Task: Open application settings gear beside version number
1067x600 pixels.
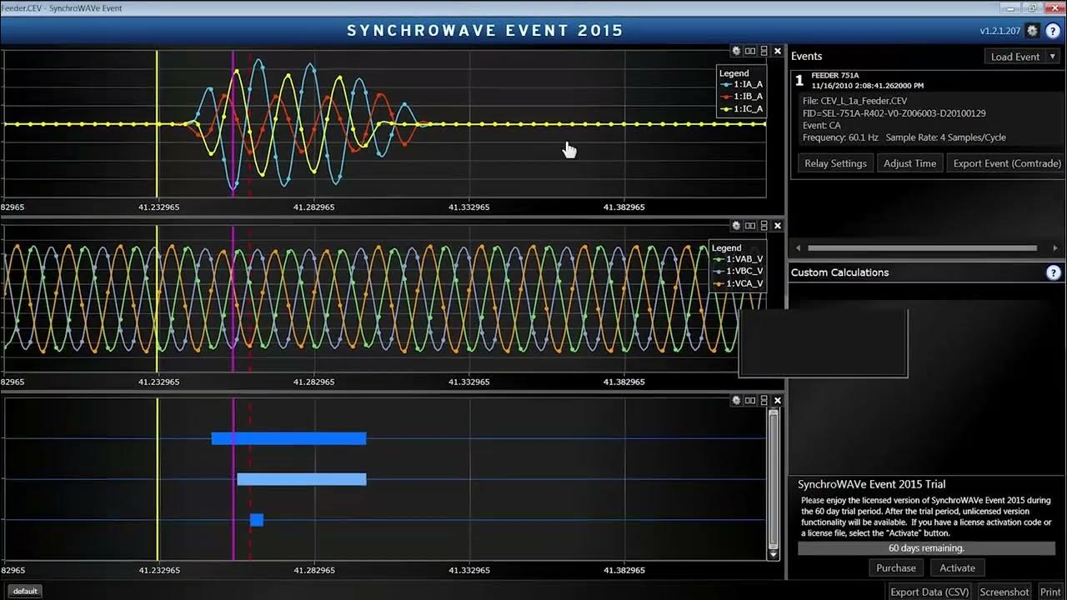Action: pyautogui.click(x=1033, y=31)
